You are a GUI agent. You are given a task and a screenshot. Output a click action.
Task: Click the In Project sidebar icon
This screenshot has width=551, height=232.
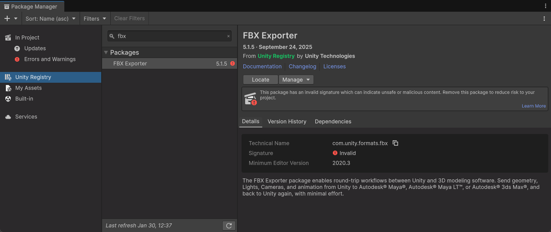[8, 37]
